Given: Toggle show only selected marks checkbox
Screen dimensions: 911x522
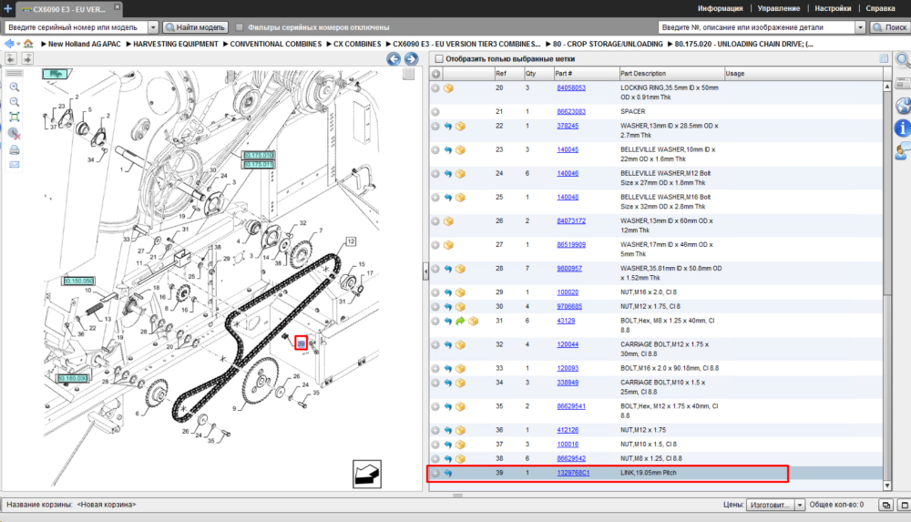Looking at the screenshot, I should coord(439,58).
